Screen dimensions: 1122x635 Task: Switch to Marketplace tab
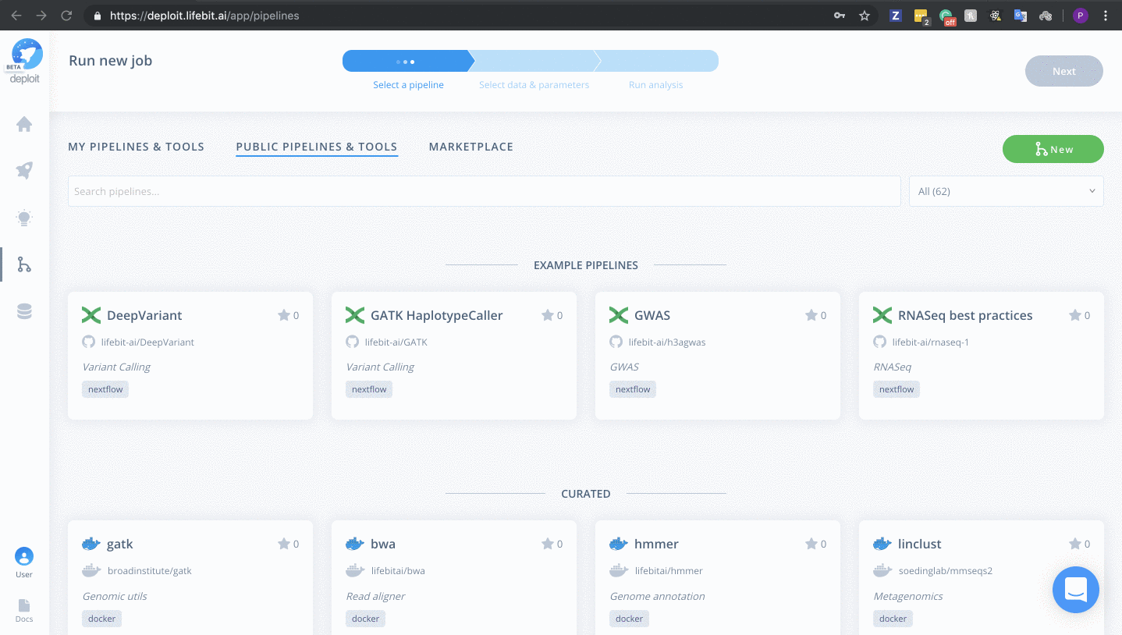(x=471, y=147)
